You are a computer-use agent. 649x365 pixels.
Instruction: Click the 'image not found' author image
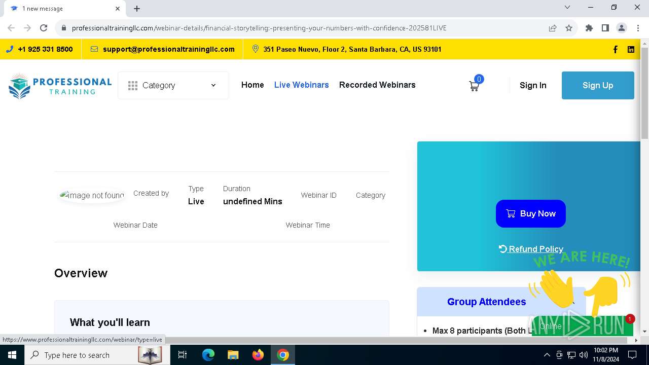pos(92,195)
